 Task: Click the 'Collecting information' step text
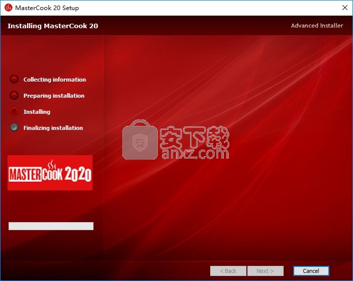click(x=55, y=80)
